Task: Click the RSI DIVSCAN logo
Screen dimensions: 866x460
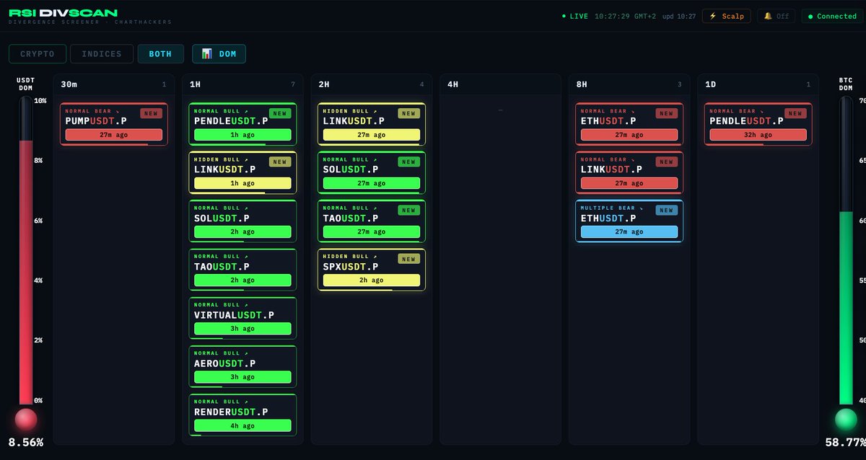Action: point(63,13)
